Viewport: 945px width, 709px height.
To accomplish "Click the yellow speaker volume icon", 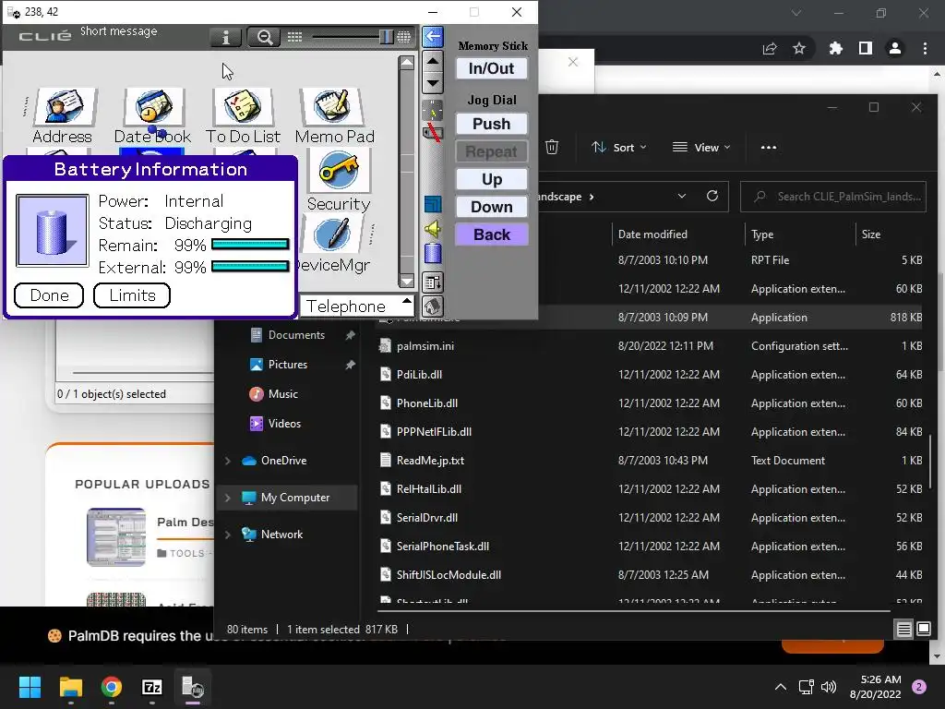I will tap(433, 229).
